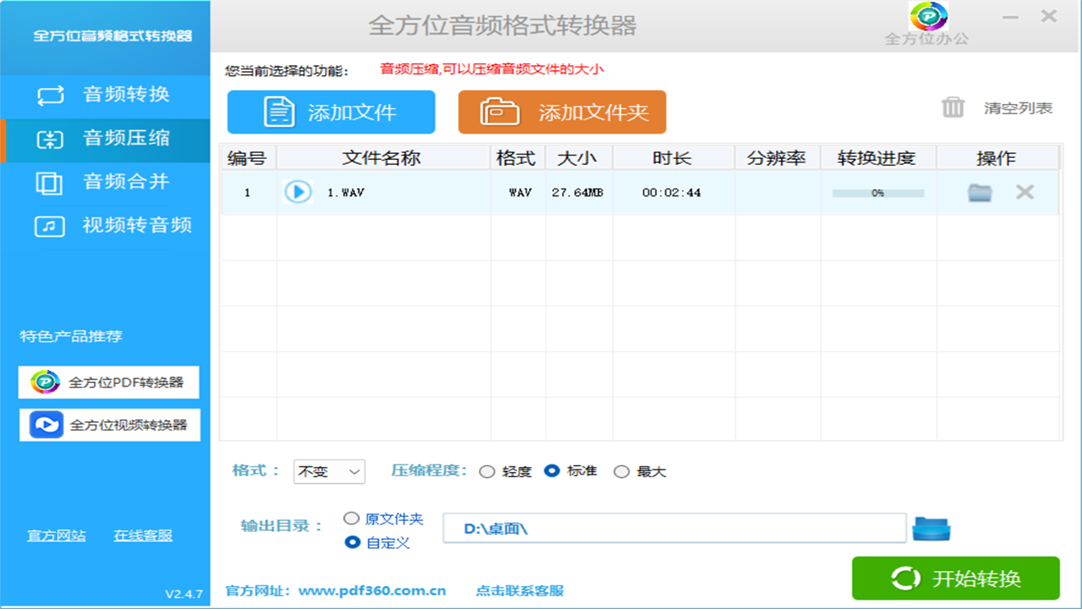Open 全方位视频转换器 product recommendation

click(x=110, y=425)
